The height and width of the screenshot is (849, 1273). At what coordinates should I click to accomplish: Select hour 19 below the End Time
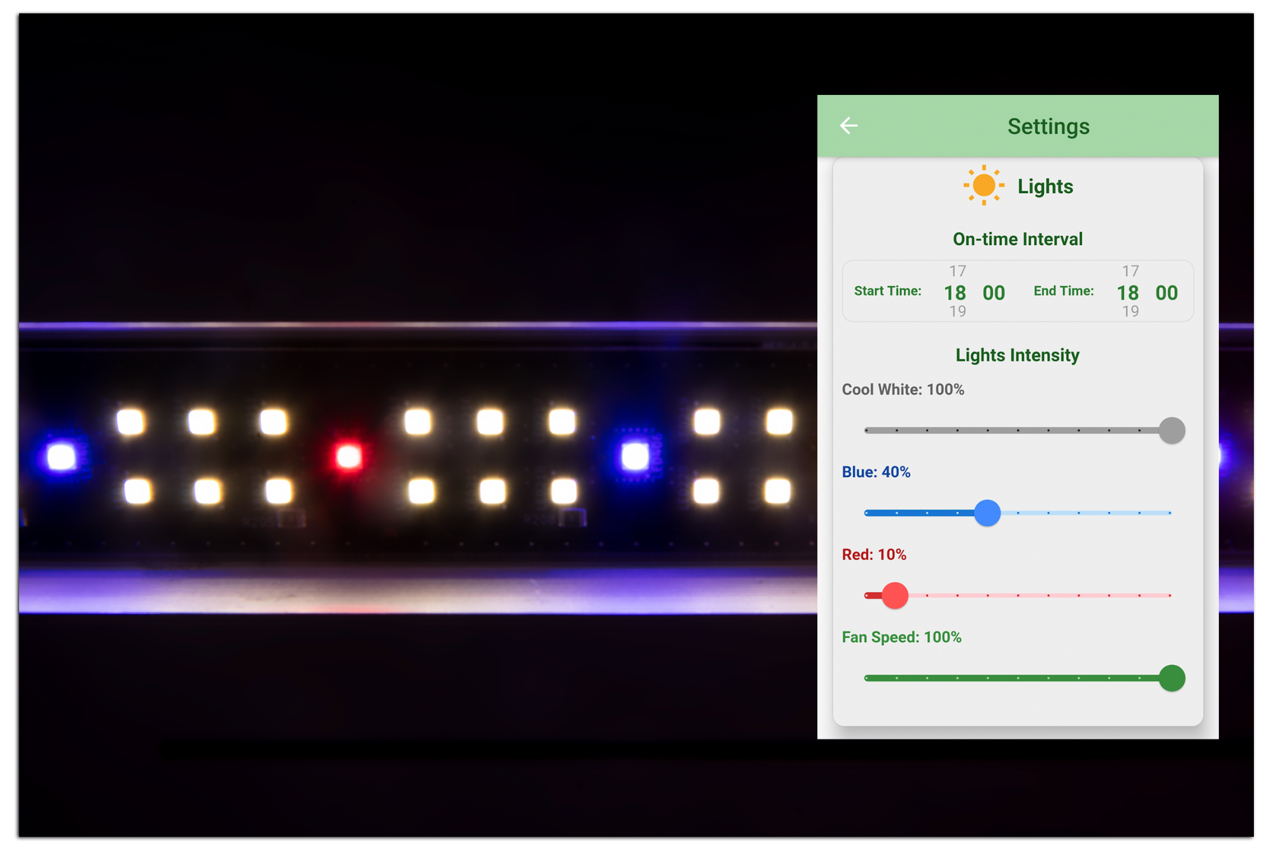(1130, 311)
